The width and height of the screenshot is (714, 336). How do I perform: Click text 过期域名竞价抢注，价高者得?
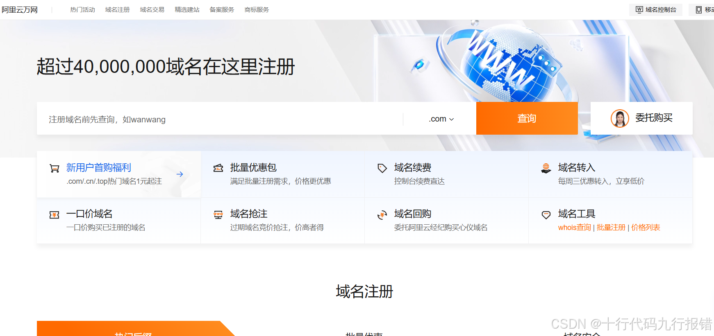277,228
